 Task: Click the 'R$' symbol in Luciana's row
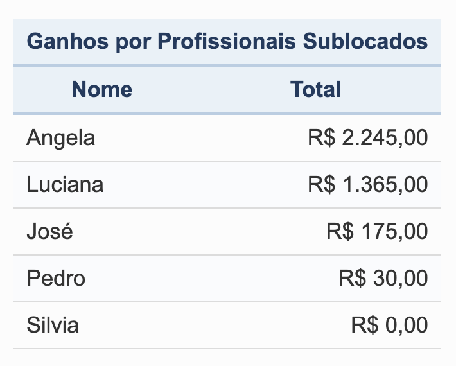pos(321,185)
